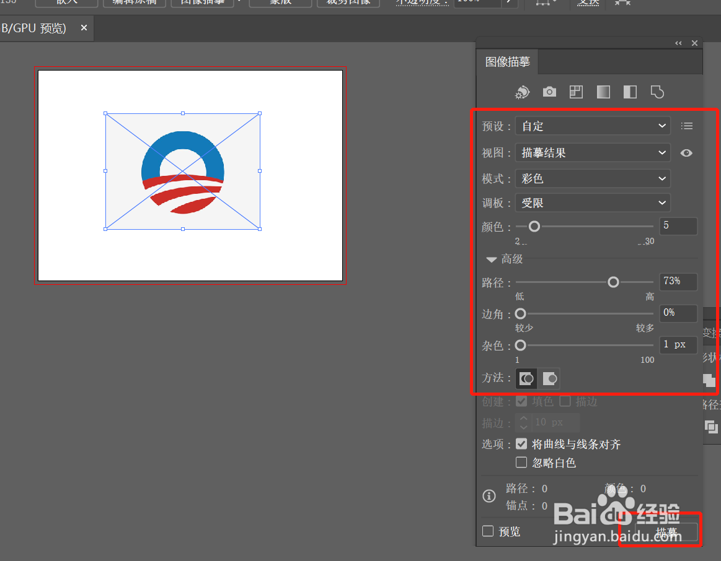
Task: Apply the Auto-Color trace preset icon
Action: [x=522, y=92]
